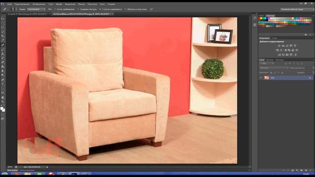Add a Brightness/Contrast adjustment
Viewport: 315px width, 177px height.
coord(279,46)
